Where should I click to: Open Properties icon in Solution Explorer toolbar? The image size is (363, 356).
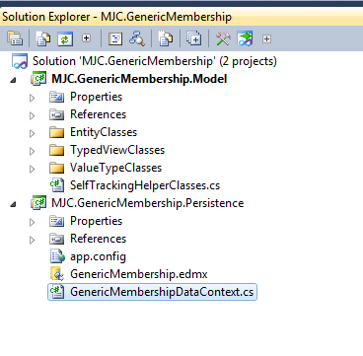[x=15, y=38]
